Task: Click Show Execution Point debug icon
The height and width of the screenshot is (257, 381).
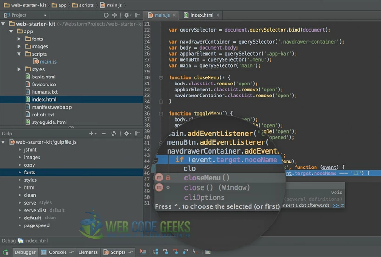Action: 143,252
